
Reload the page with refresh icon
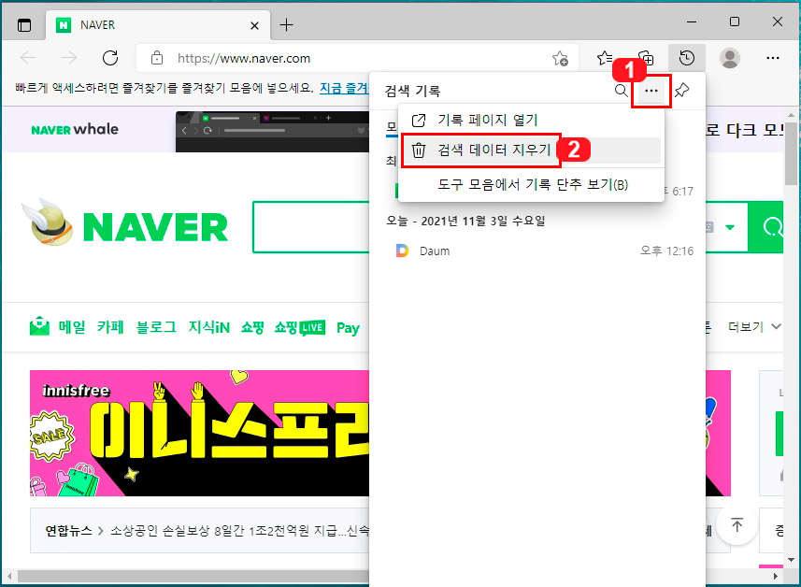pyautogui.click(x=110, y=58)
